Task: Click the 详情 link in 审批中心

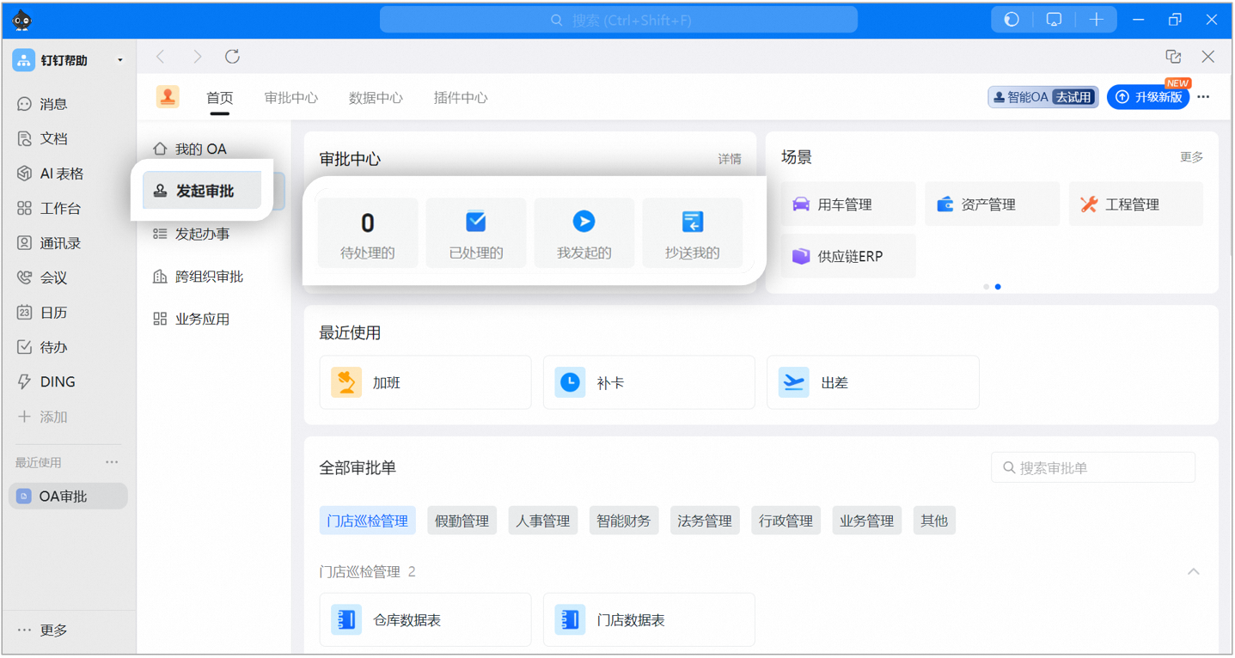Action: pos(730,159)
